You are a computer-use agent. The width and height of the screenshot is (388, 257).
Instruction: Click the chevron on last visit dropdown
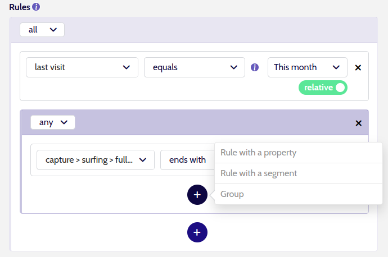coord(127,67)
